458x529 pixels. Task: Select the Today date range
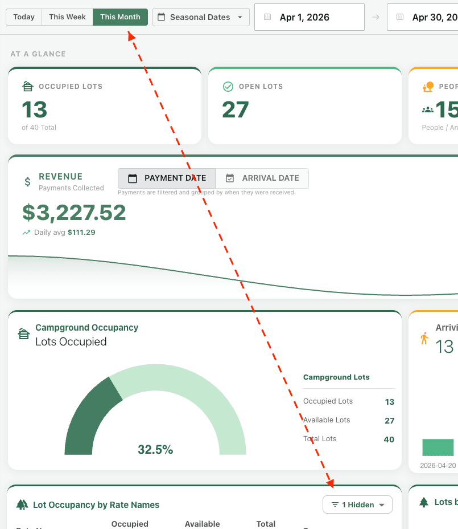24,17
